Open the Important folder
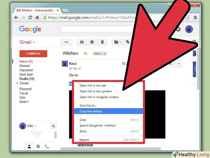The width and height of the screenshot is (210, 158). click(x=26, y=70)
